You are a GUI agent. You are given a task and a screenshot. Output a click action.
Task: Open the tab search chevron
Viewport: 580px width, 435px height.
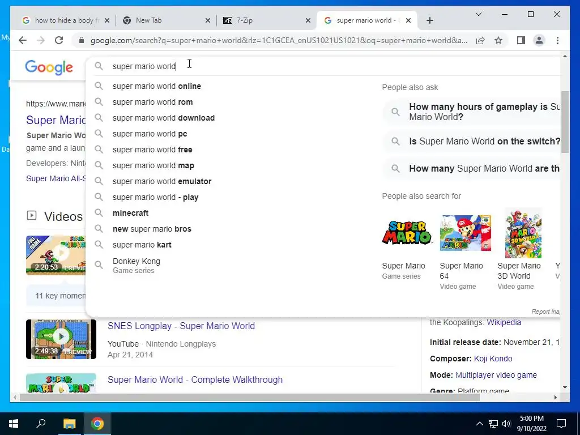point(478,14)
